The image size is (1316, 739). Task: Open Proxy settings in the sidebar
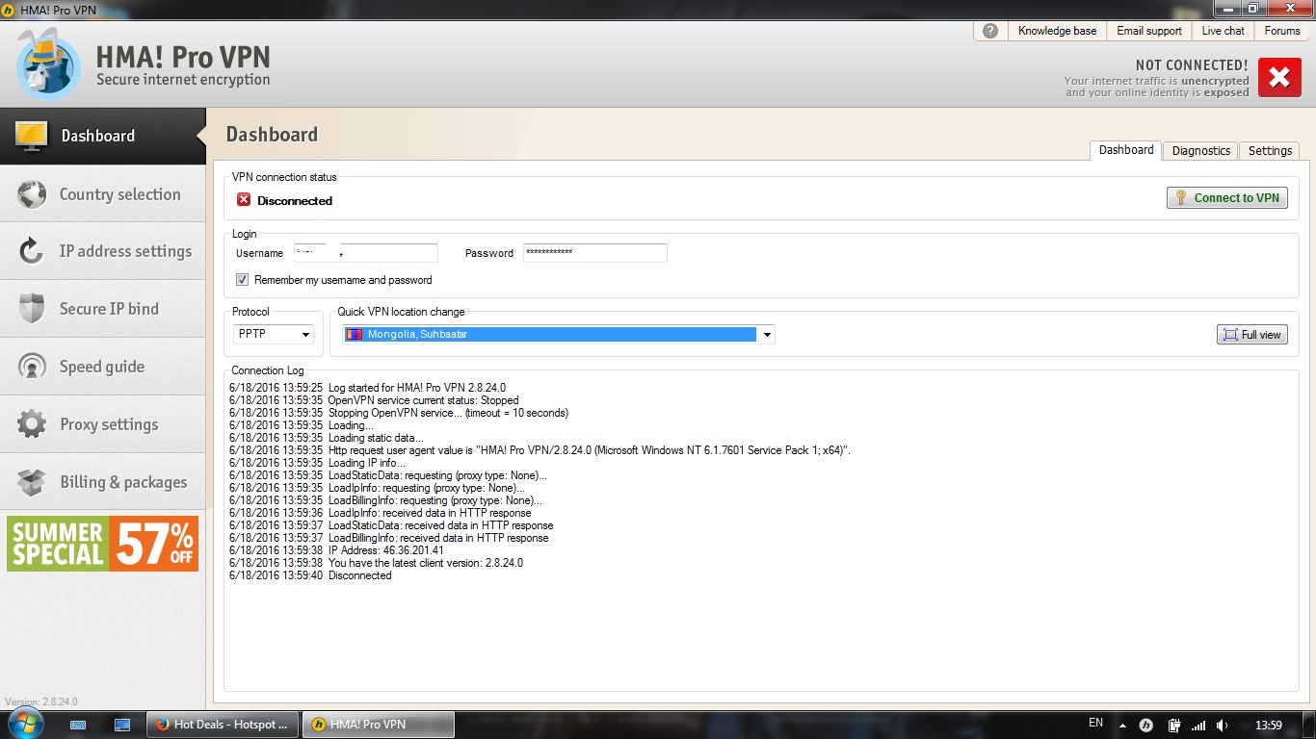coord(103,424)
